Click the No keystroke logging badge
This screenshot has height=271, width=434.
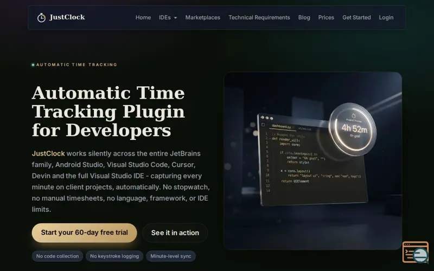[114, 256]
